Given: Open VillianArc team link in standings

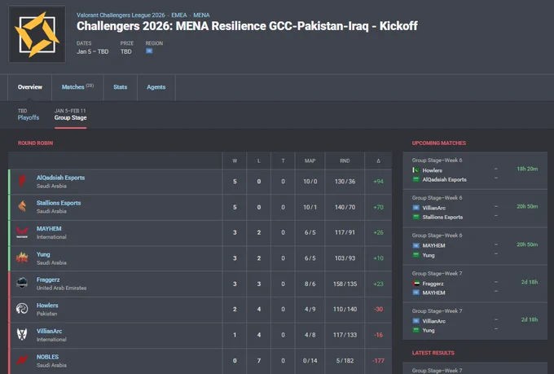Looking at the screenshot, I should pyautogui.click(x=49, y=332).
